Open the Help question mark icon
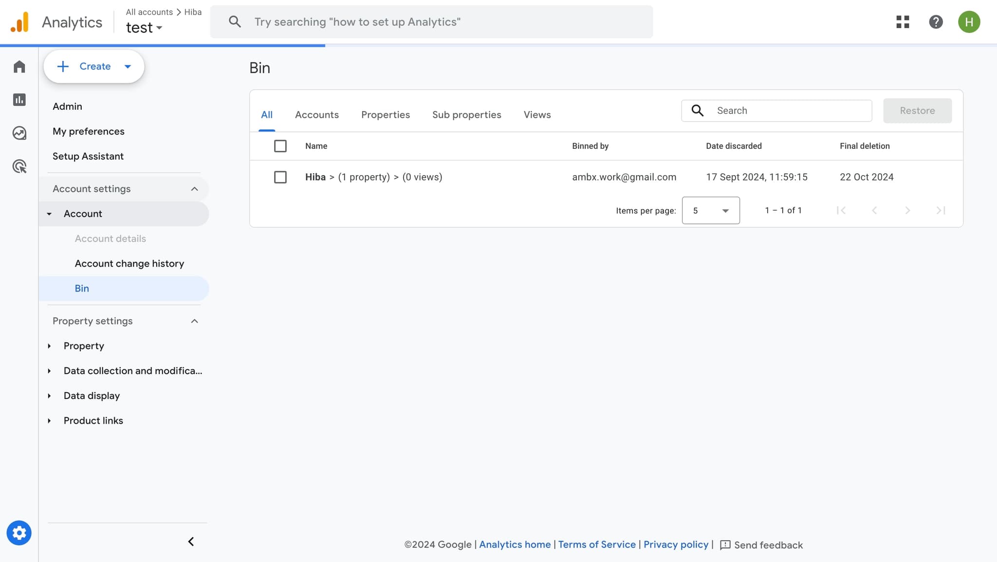This screenshot has height=562, width=997. click(936, 22)
